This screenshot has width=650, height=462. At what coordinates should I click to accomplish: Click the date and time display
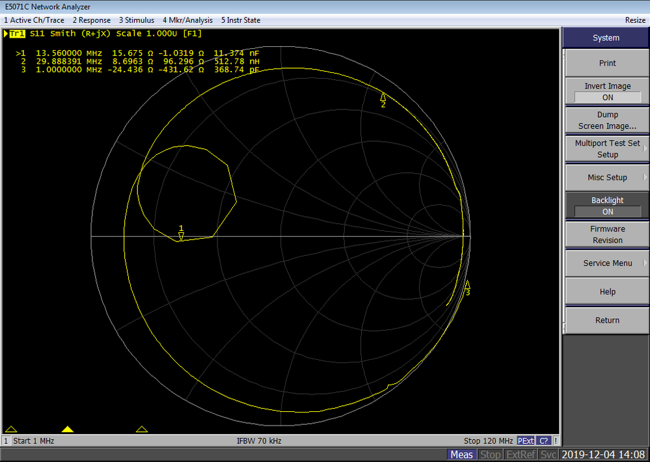[603, 455]
